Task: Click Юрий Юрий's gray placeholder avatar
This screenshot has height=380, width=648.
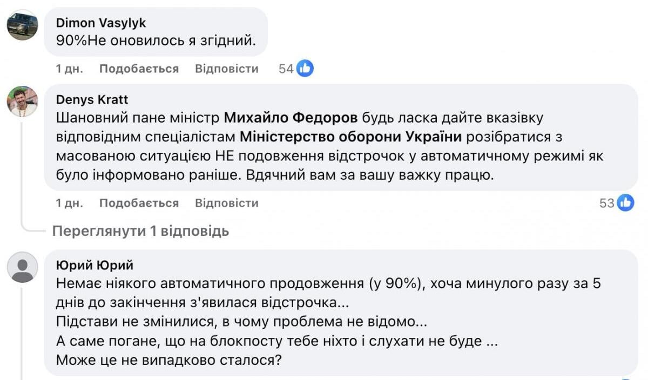Action: pyautogui.click(x=23, y=267)
